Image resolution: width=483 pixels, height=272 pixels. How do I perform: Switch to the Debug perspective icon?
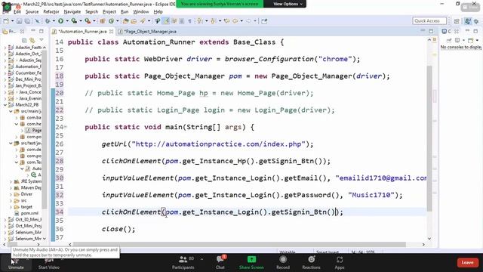coord(476,21)
